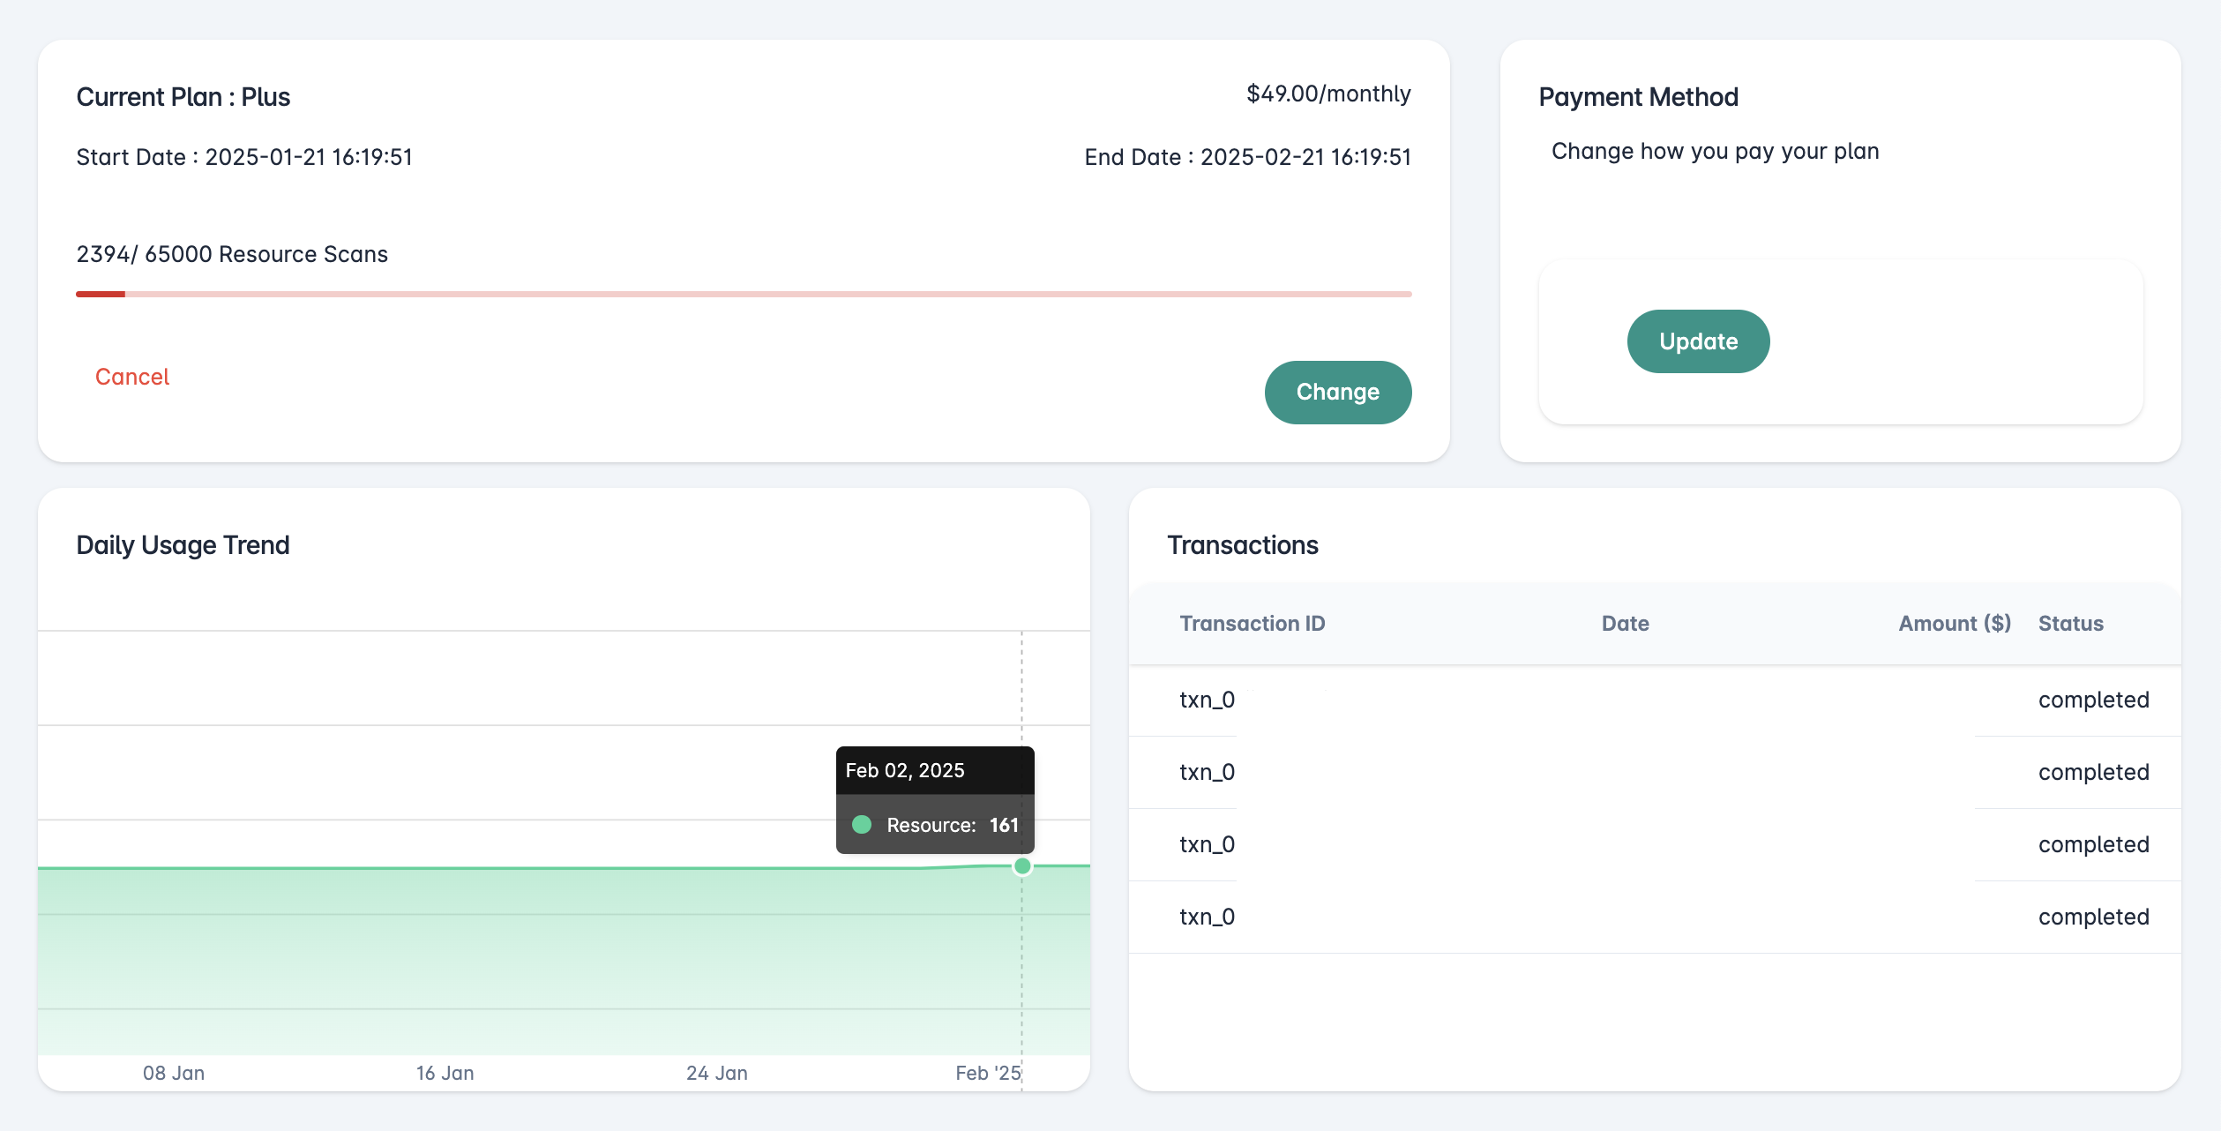The width and height of the screenshot is (2221, 1131).
Task: Click the 08 Jan axis label
Action: coord(174,1073)
